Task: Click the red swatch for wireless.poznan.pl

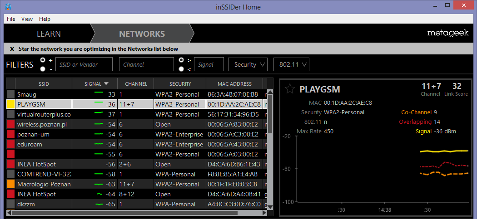Action: pyautogui.click(x=10, y=124)
